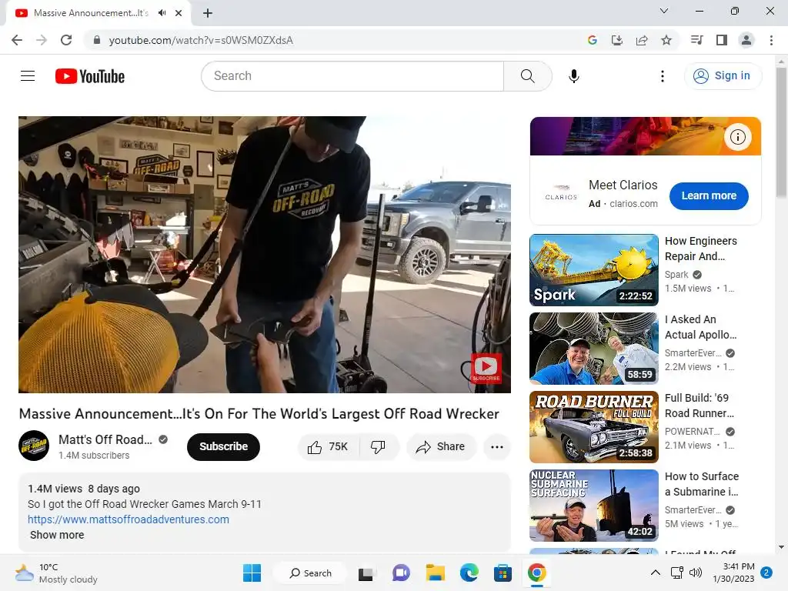Click clarios.com ad domain text
The width and height of the screenshot is (788, 591).
(634, 204)
